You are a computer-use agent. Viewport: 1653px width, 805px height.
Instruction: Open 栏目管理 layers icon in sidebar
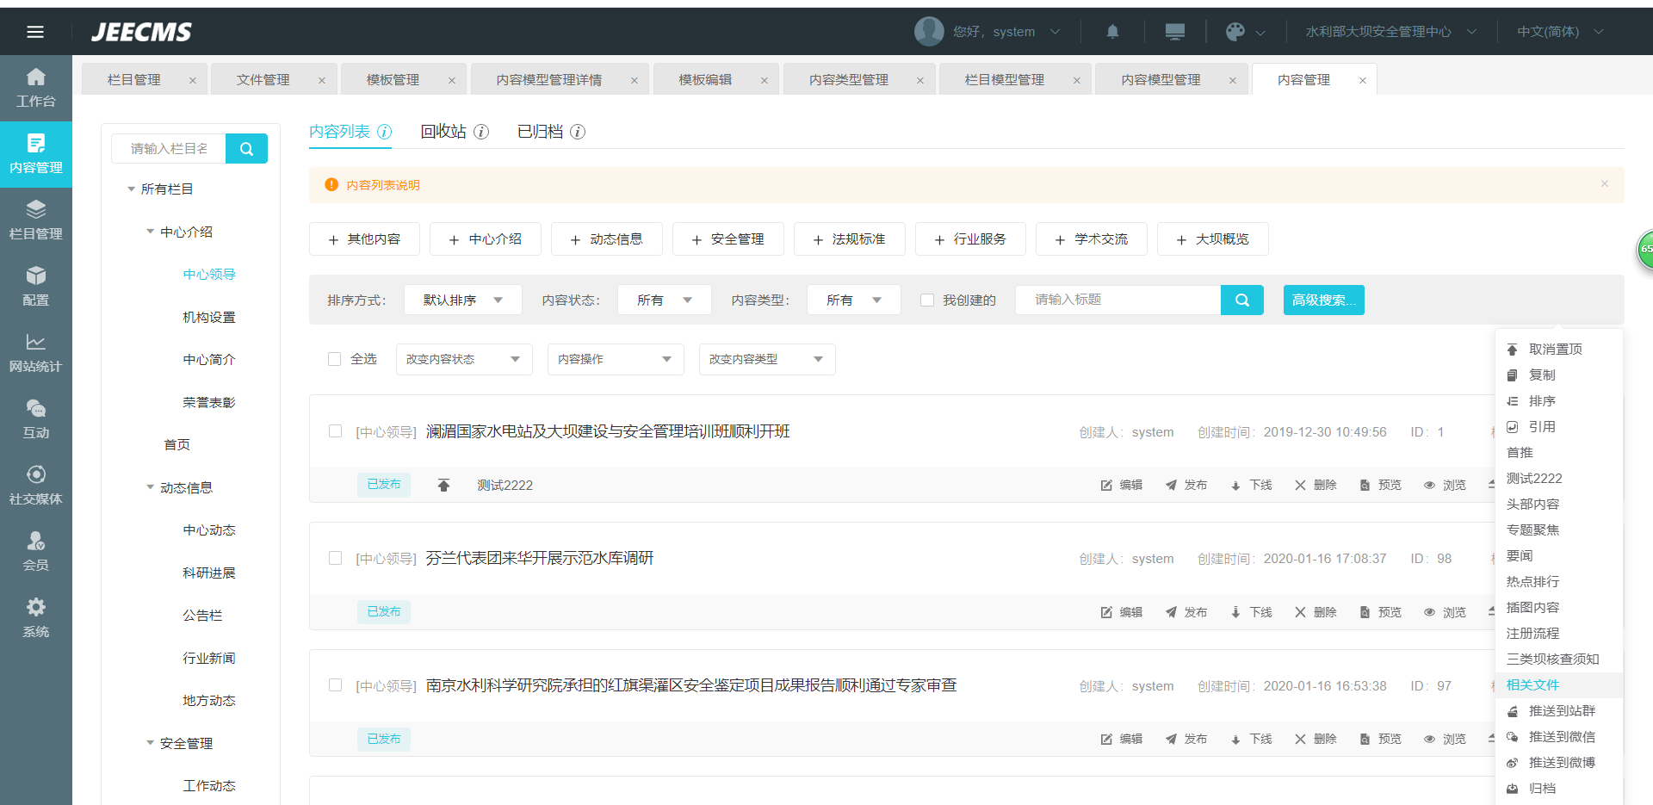click(35, 209)
